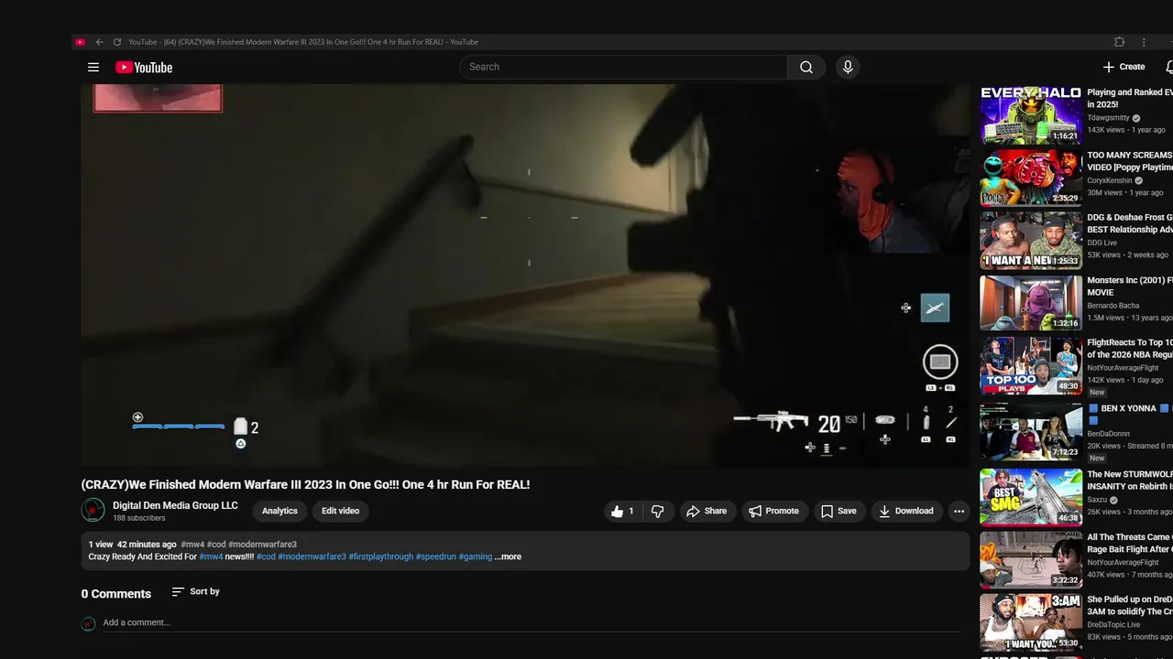Open TOP 100 PLAYS thumbnail
This screenshot has width=1173, height=659.
[1031, 366]
